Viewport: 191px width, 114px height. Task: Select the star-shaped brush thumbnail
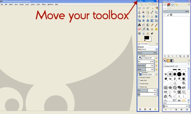(x=184, y=74)
